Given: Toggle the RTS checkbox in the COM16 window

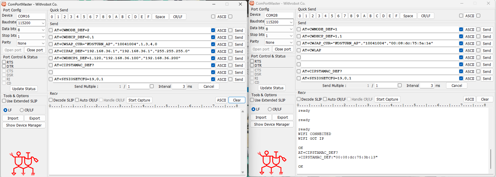Looking at the screenshot, I should click(x=4, y=62).
